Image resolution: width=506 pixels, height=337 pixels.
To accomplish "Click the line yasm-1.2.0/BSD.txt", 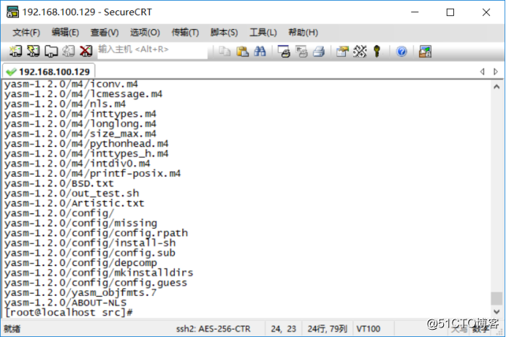I will click(59, 183).
